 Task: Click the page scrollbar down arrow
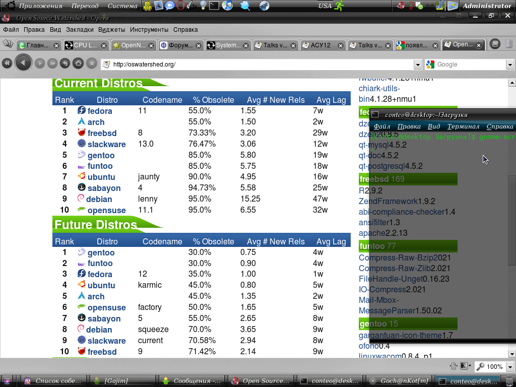click(x=511, y=353)
